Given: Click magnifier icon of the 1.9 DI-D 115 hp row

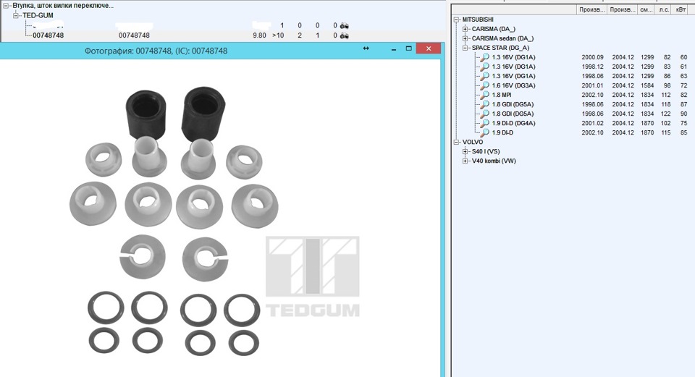Looking at the screenshot, I should coord(485,132).
